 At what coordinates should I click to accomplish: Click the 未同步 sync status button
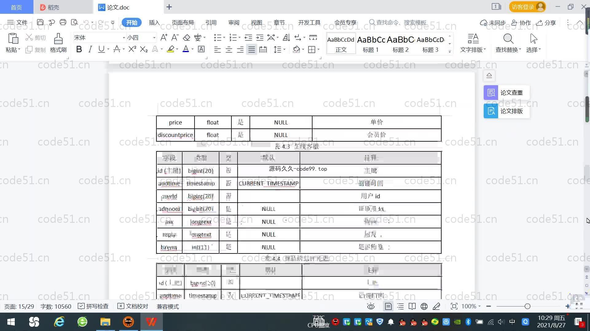(x=493, y=23)
